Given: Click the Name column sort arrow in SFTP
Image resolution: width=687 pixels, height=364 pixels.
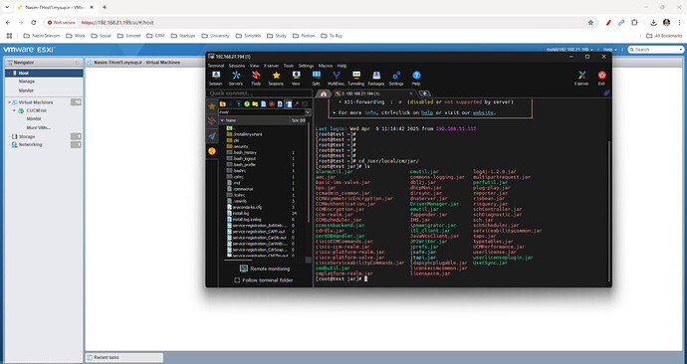Looking at the screenshot, I should tap(222, 120).
